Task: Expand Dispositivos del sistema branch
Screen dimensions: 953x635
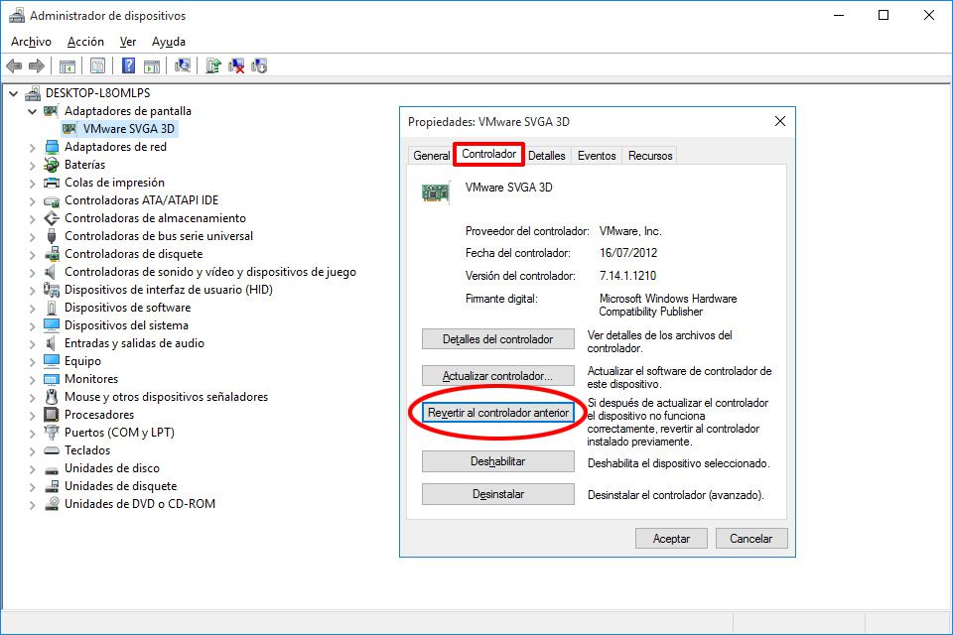Action: 32,325
